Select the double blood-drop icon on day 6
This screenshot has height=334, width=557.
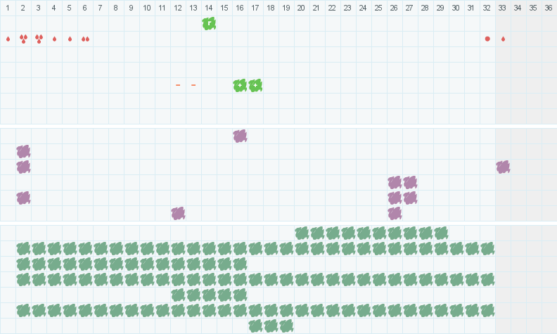pos(85,39)
